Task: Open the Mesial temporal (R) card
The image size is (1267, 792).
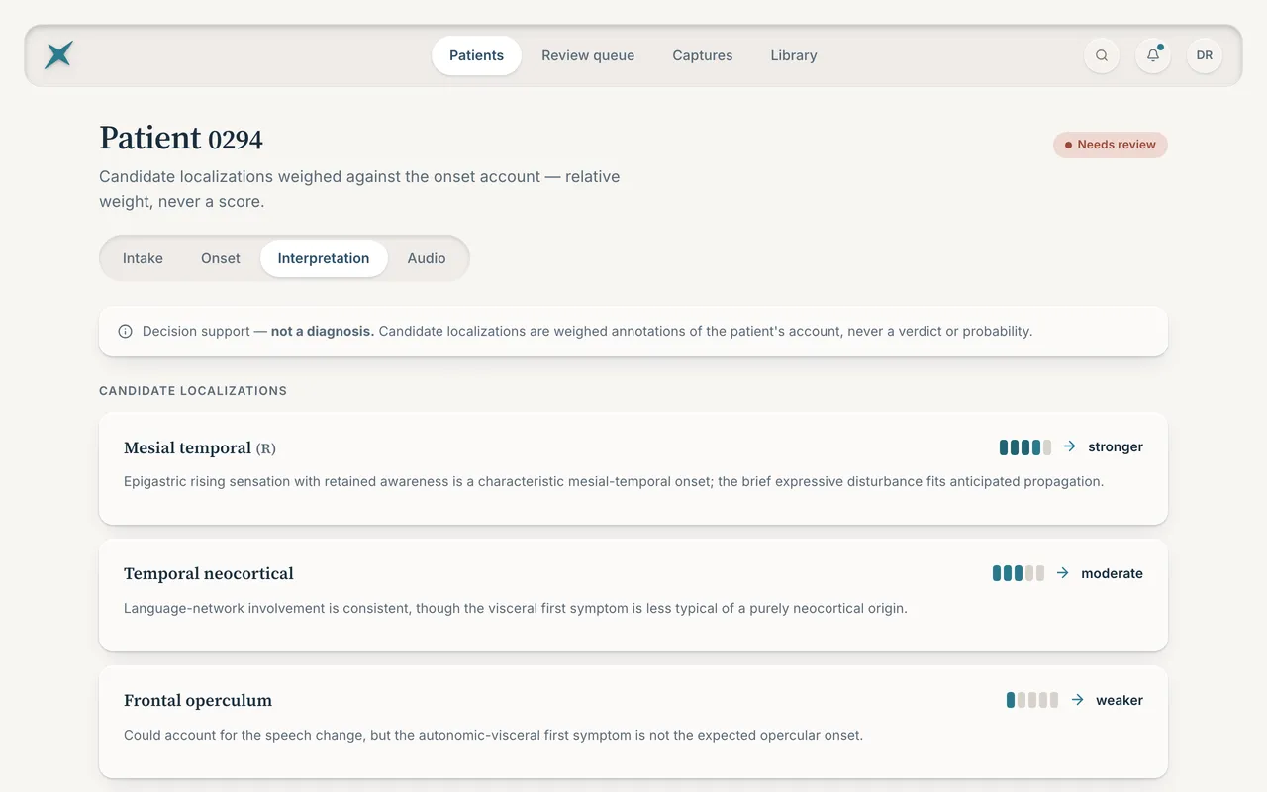Action: (633, 468)
